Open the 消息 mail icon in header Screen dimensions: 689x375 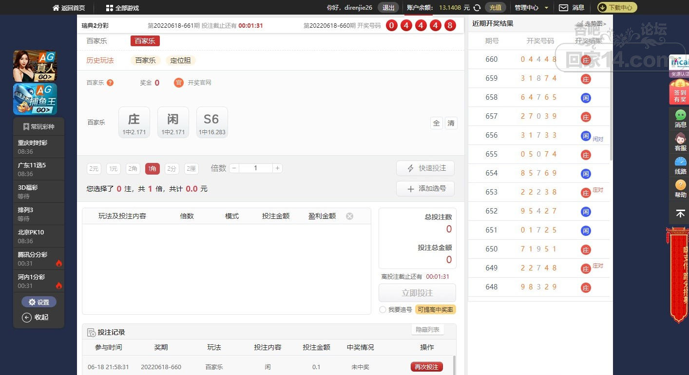563,8
